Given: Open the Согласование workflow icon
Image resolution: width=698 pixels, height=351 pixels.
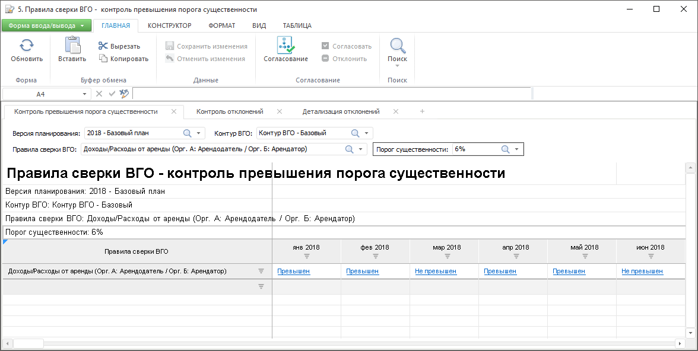Looking at the screenshot, I should click(285, 46).
